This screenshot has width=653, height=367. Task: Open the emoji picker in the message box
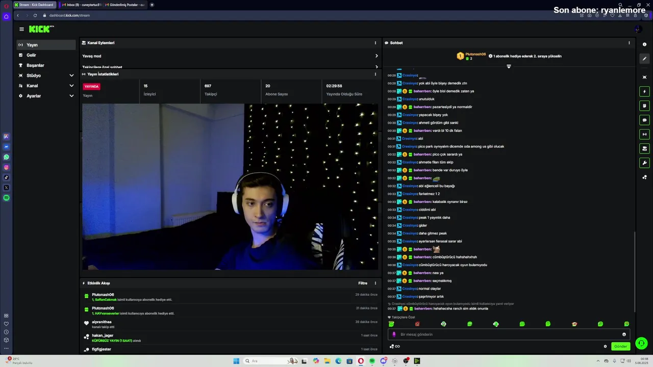click(624, 334)
